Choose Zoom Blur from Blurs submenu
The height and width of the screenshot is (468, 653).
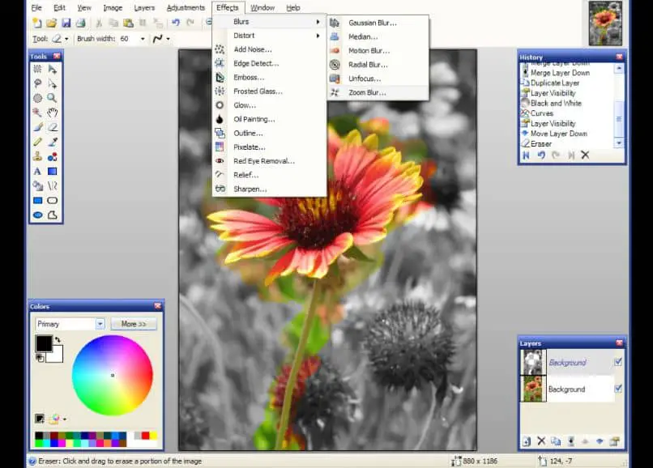point(367,92)
